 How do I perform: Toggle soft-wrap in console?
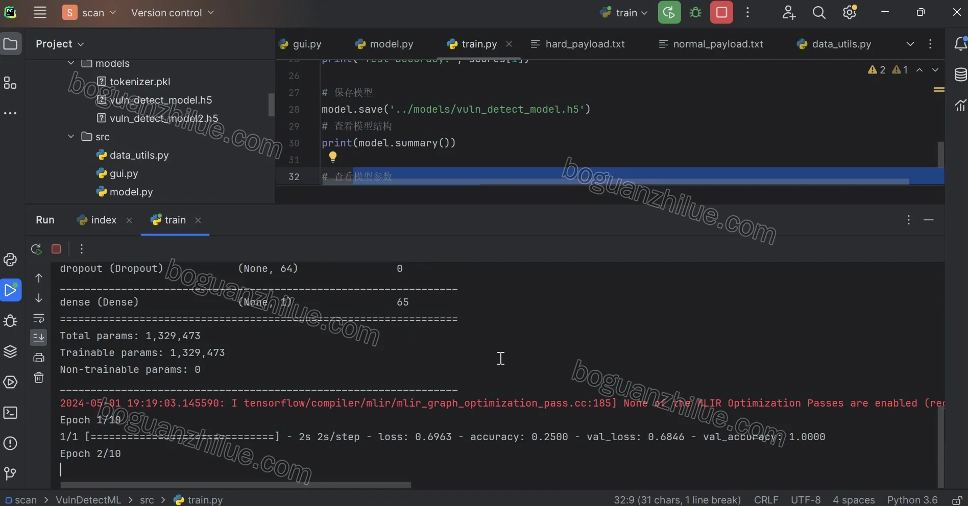pos(39,318)
